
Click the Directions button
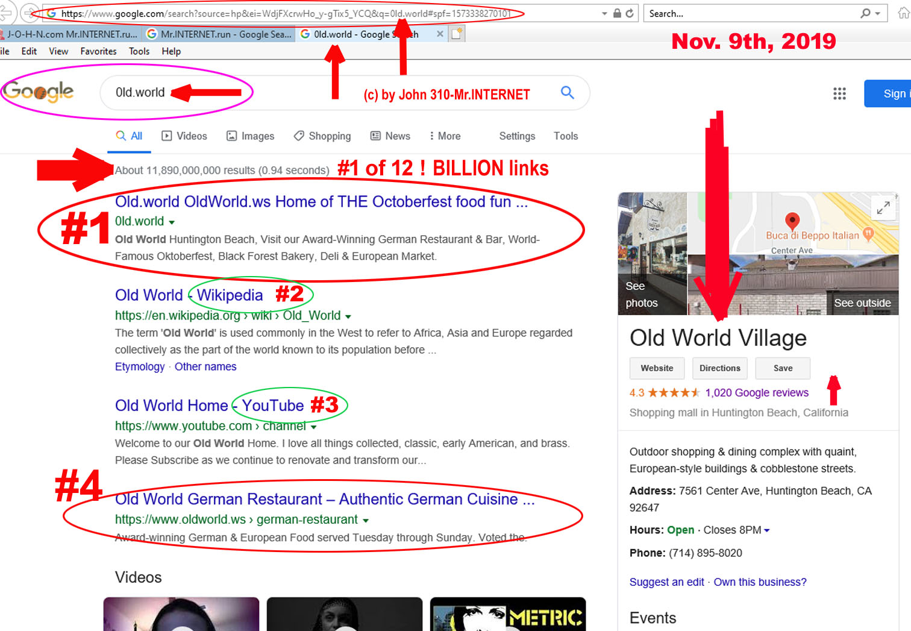click(719, 368)
